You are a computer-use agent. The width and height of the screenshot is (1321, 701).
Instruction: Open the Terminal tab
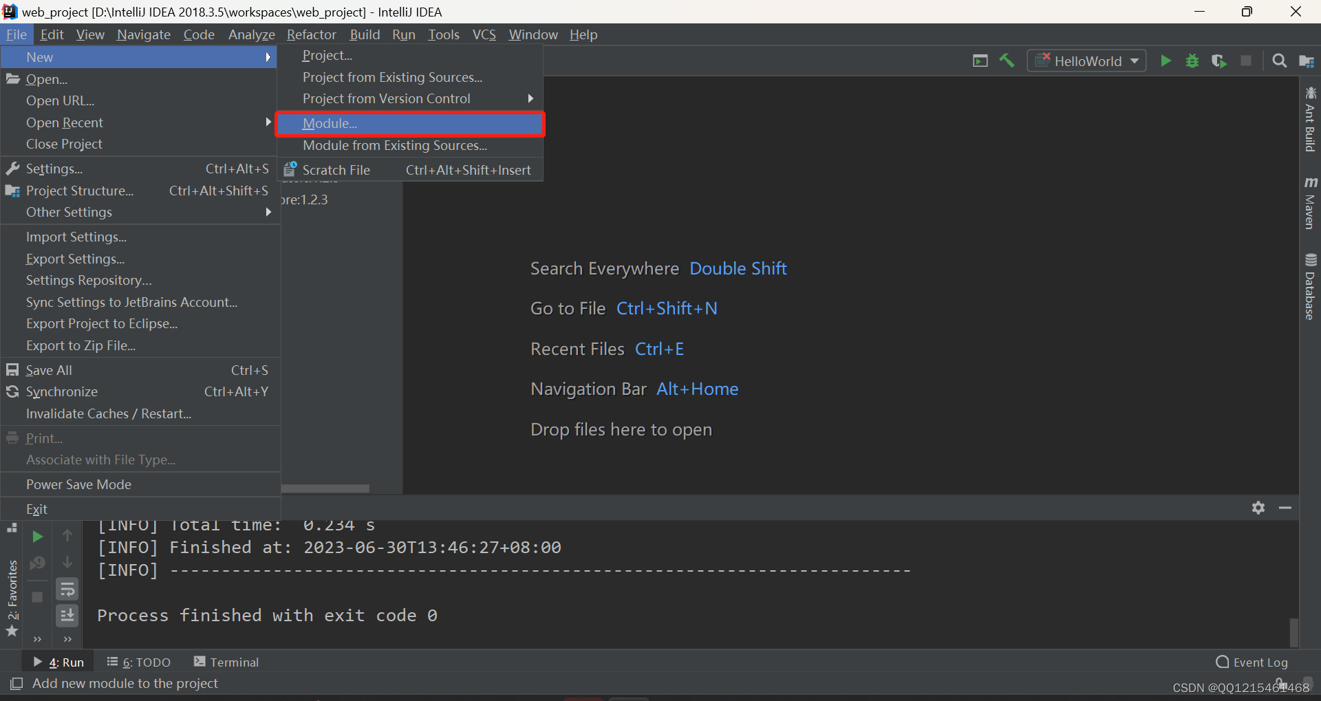[226, 662]
